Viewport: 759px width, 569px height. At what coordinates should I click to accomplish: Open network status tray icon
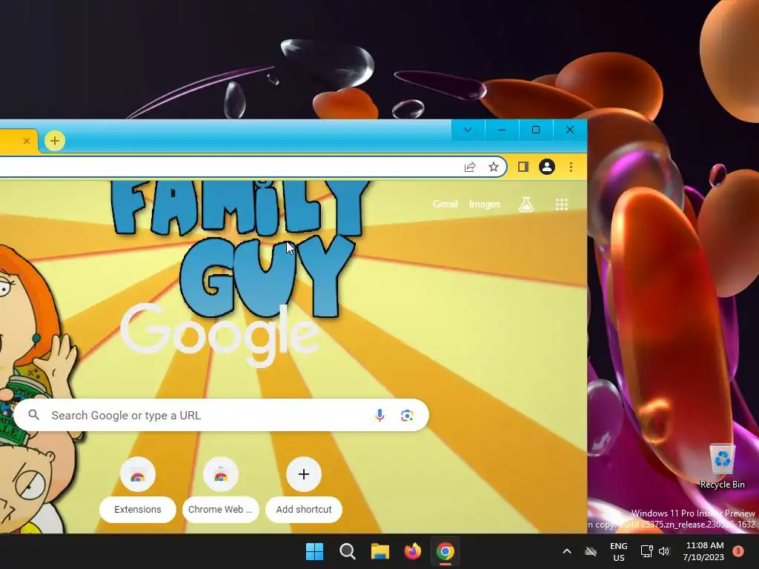(646, 551)
